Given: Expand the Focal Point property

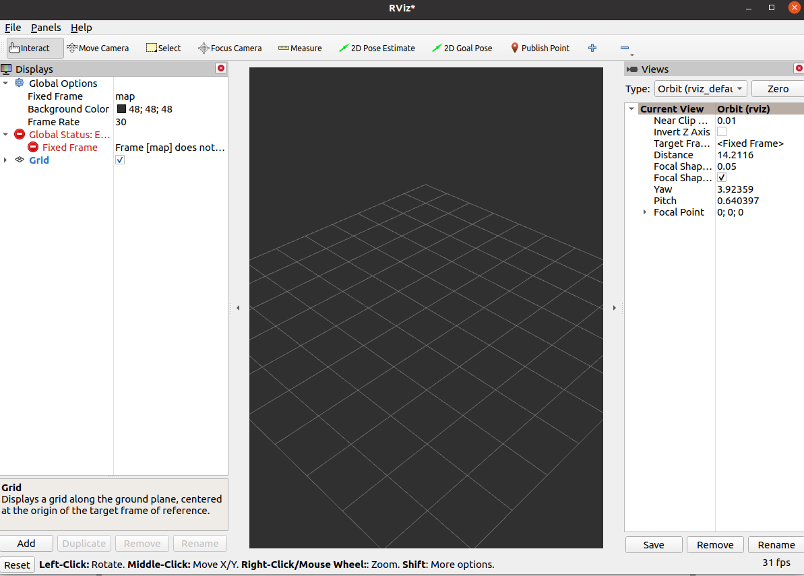Looking at the screenshot, I should (x=645, y=212).
